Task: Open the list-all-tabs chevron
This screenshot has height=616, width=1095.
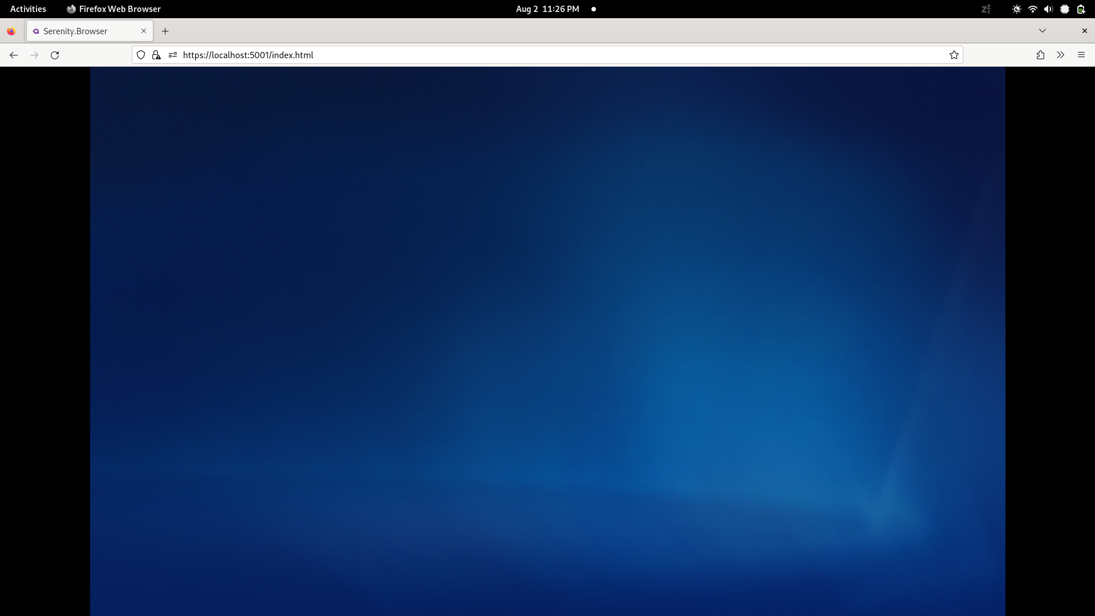Action: pos(1043,31)
